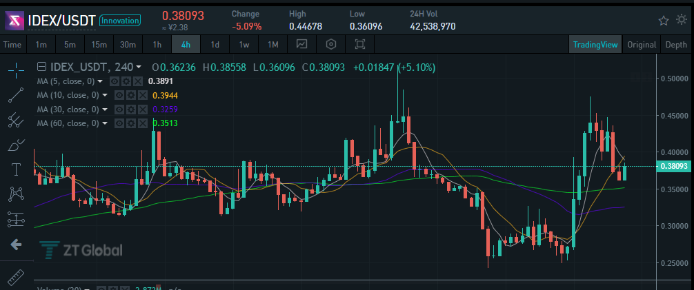The image size is (694, 290).
Task: Hide the MA 5 indicator line
Action: click(115, 81)
